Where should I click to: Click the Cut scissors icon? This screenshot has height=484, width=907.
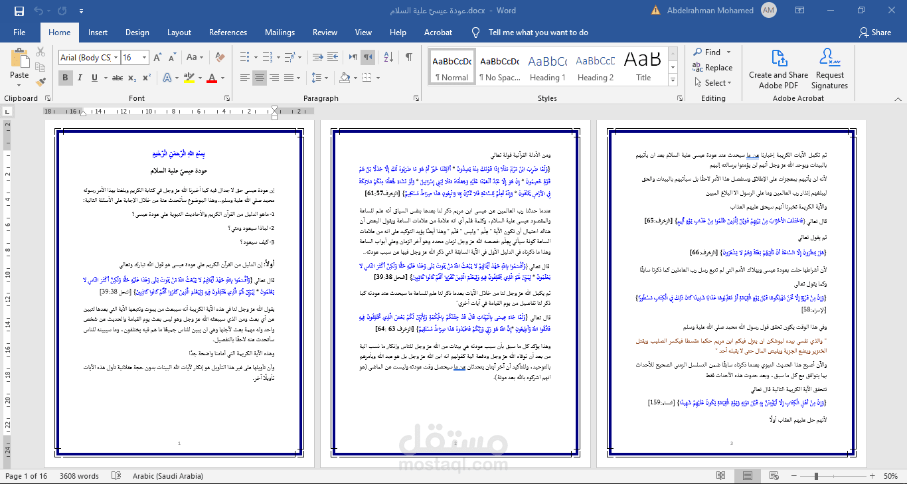(x=41, y=52)
